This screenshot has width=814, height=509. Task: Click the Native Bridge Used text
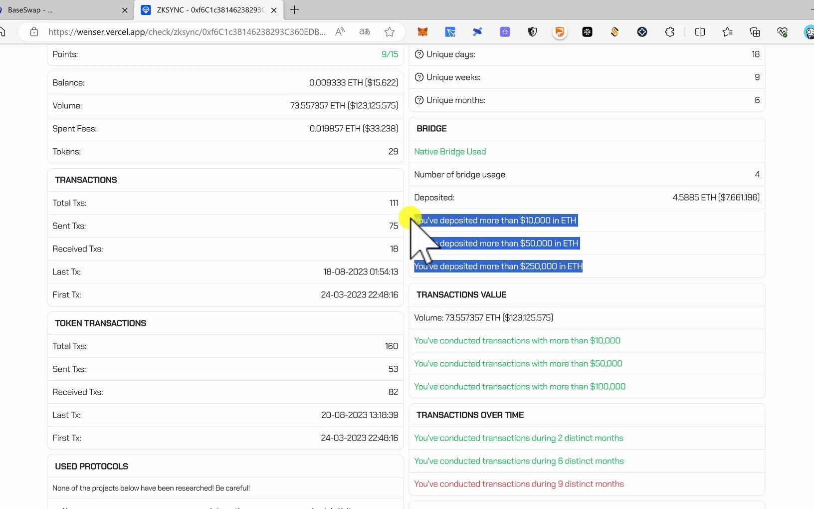450,152
